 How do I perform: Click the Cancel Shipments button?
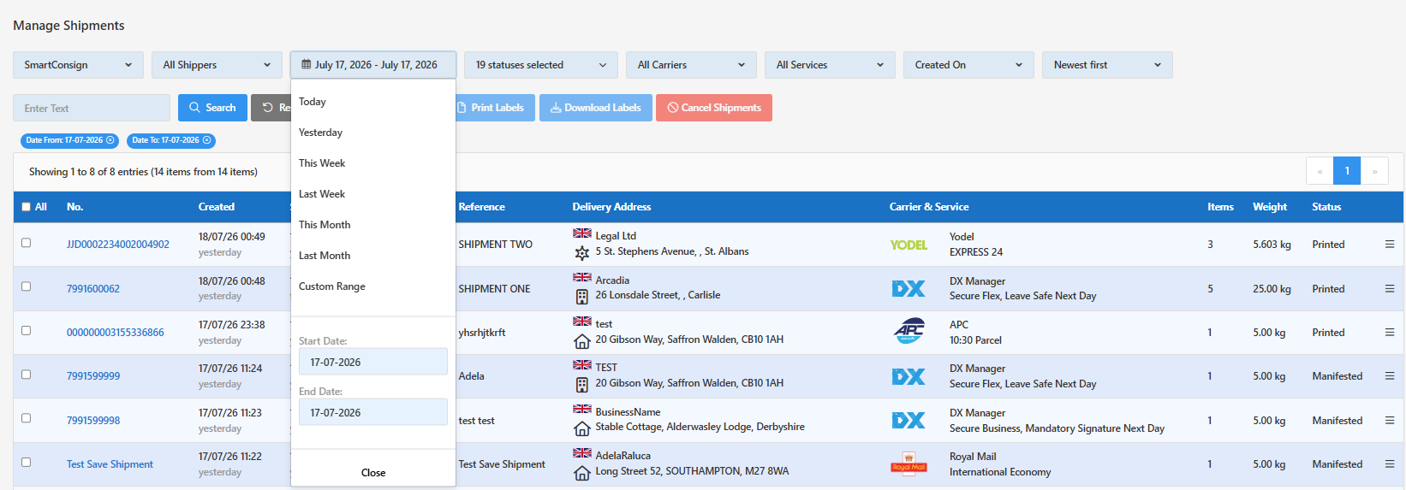714,108
